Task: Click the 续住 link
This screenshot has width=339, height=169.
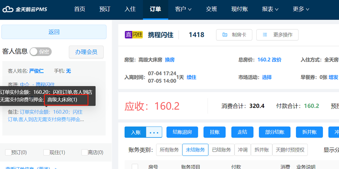Action: [192, 77]
